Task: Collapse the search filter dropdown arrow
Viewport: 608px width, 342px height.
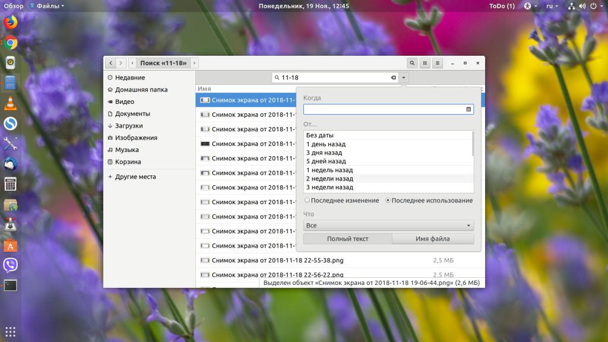Action: 404,78
